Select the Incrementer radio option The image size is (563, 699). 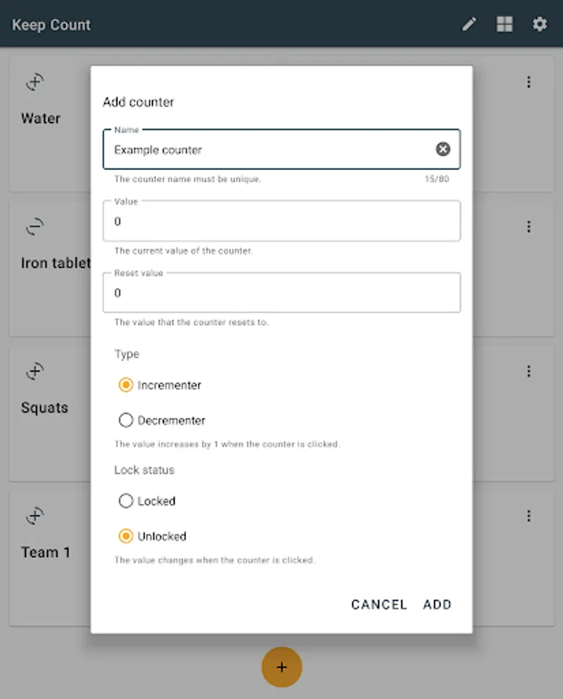click(x=126, y=385)
